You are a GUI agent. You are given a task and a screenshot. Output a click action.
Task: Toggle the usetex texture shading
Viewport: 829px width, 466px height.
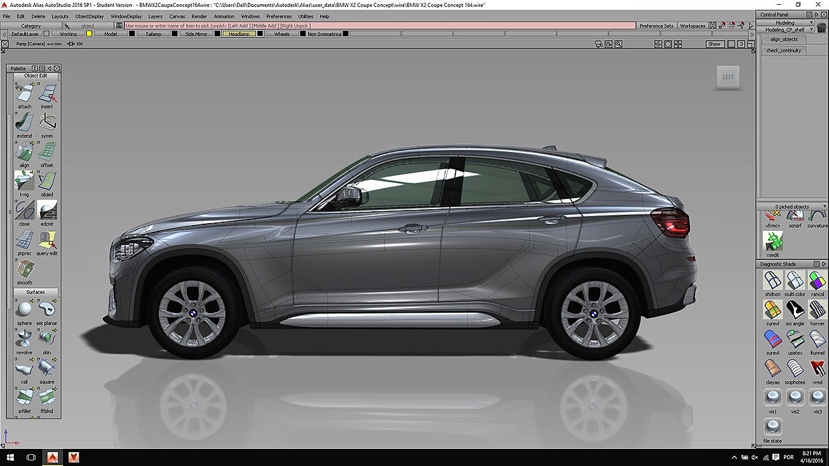(794, 338)
